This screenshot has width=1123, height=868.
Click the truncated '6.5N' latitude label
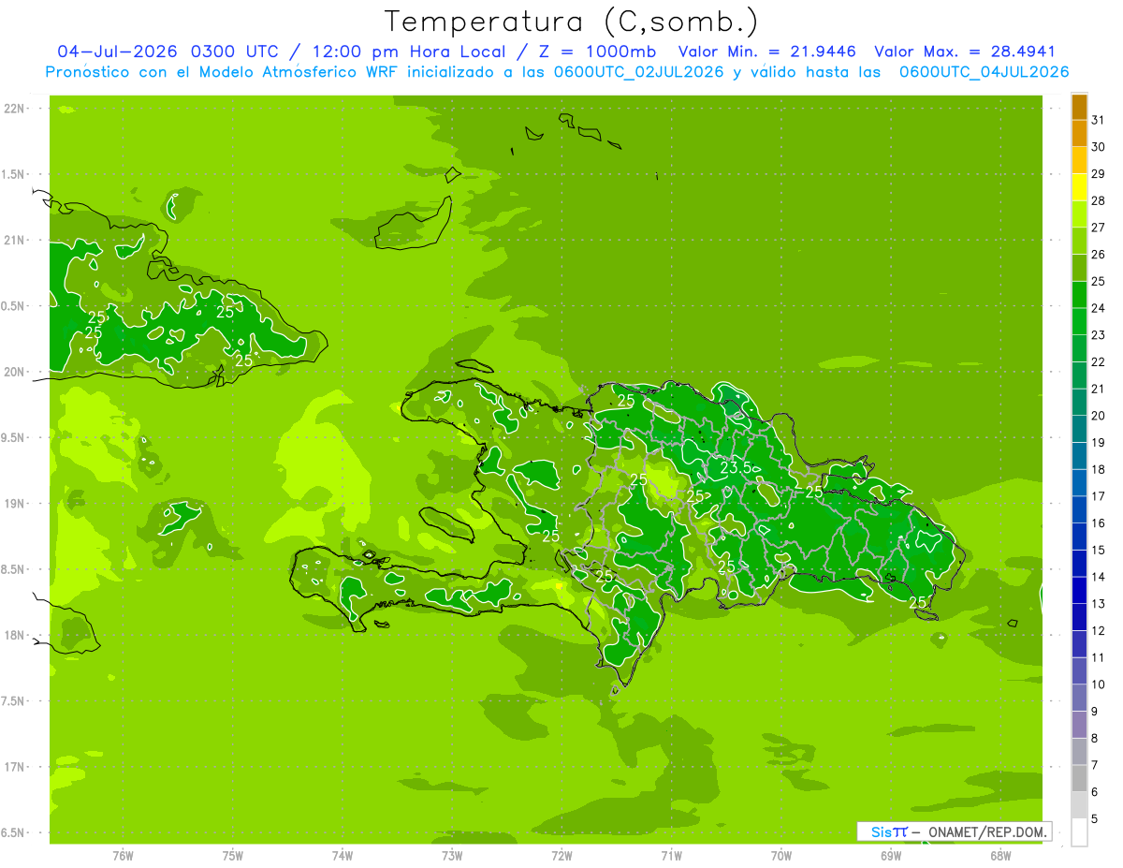(x=14, y=832)
